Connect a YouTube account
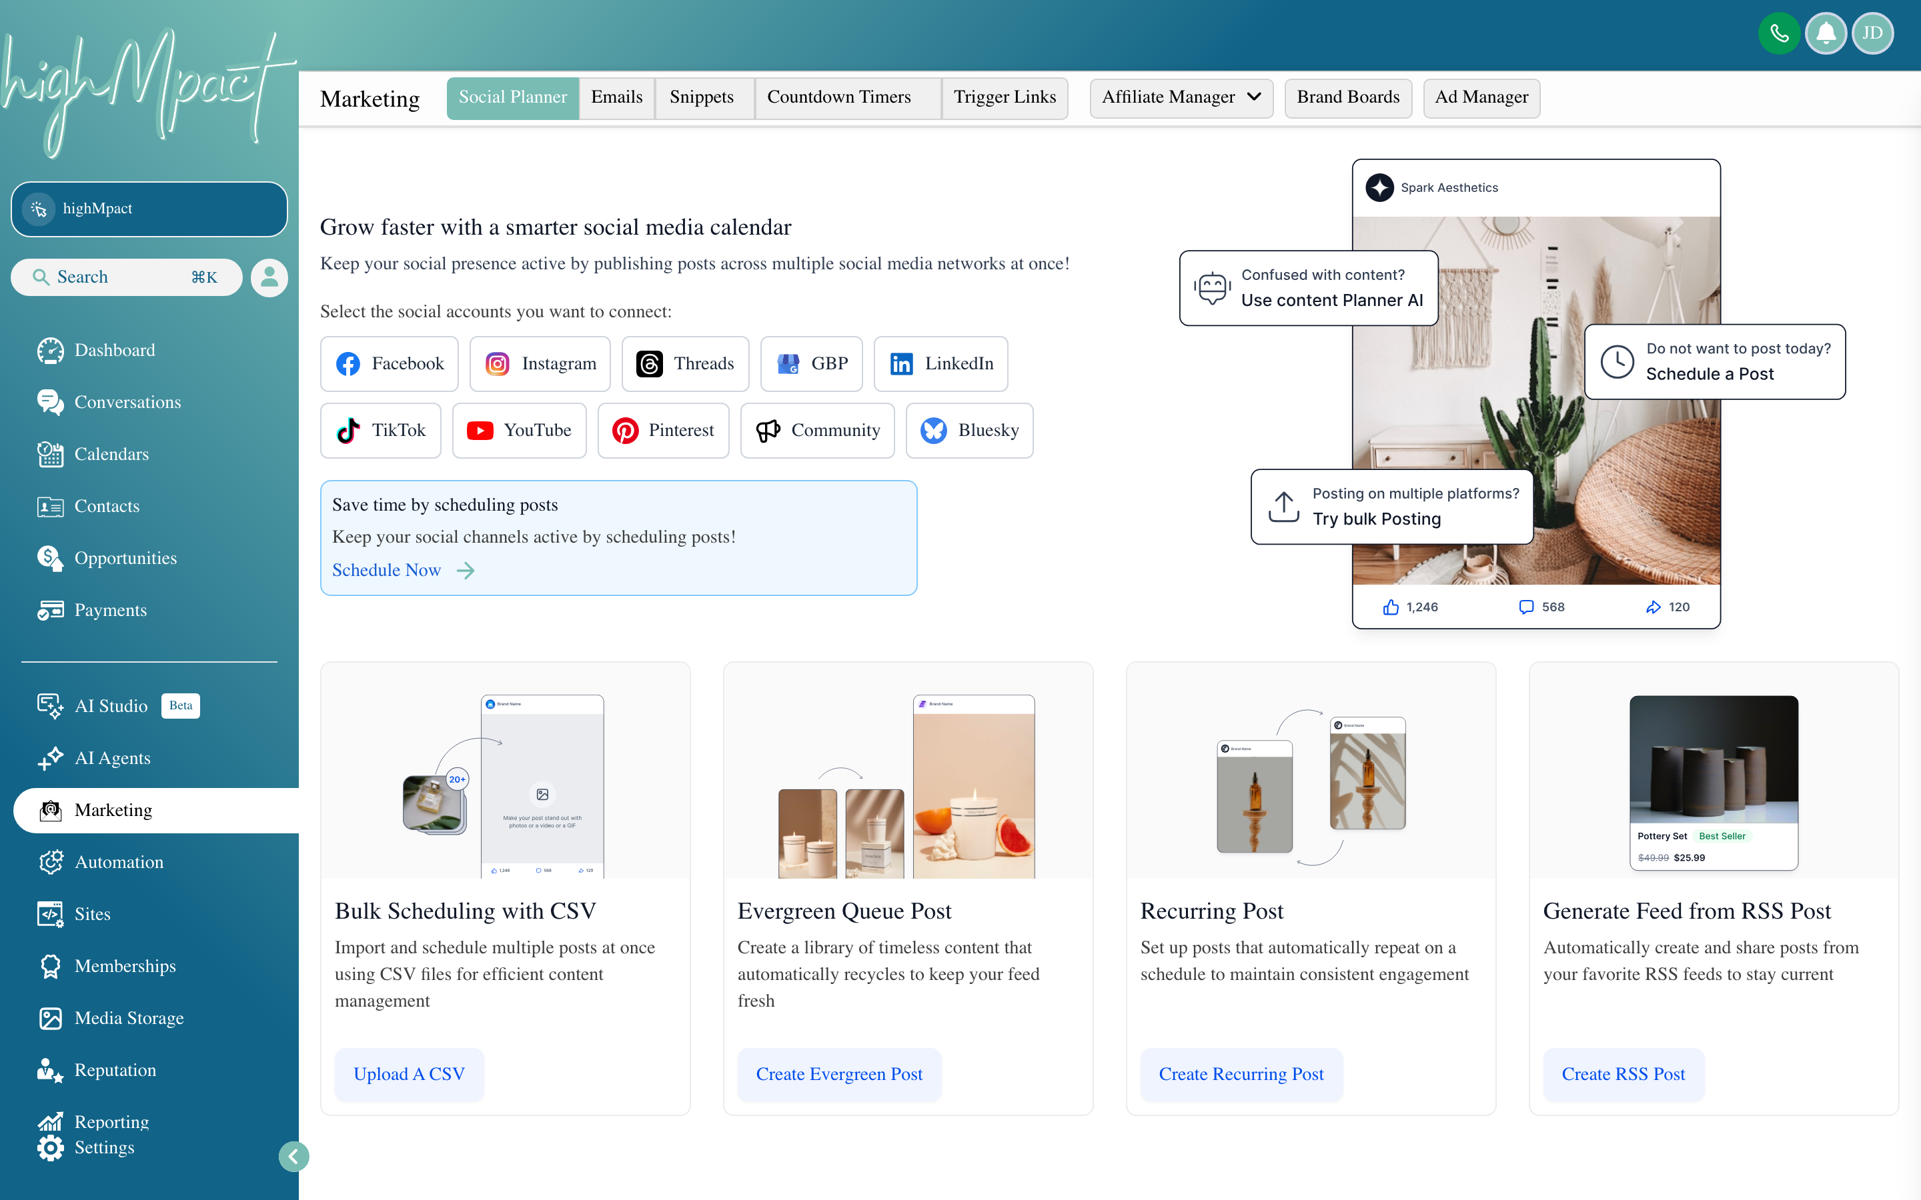 519,430
